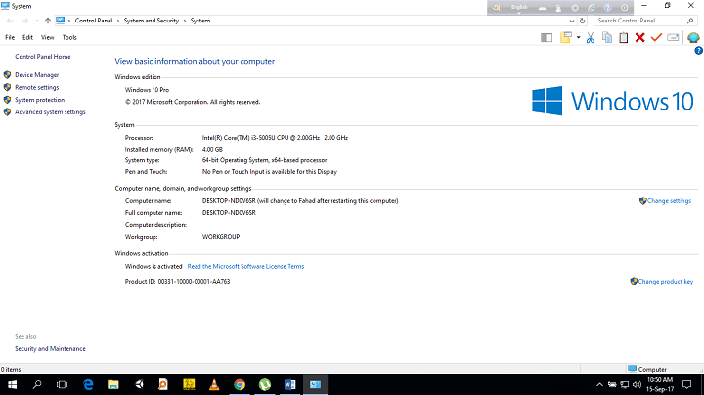Click the taskbar Search magnifier
The image size is (704, 395).
pos(37,384)
